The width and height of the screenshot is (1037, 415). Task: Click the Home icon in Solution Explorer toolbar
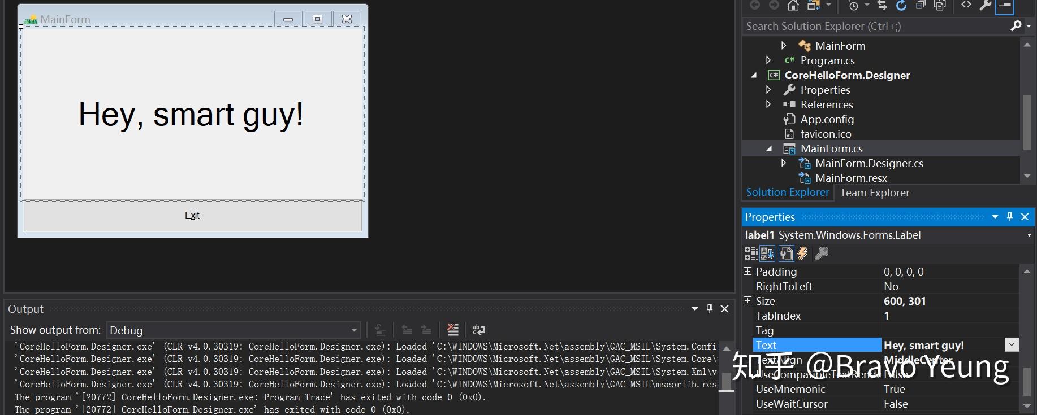pos(793,5)
